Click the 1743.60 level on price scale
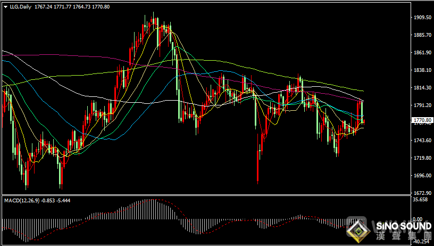The height and width of the screenshot is (246, 434). pos(423,141)
